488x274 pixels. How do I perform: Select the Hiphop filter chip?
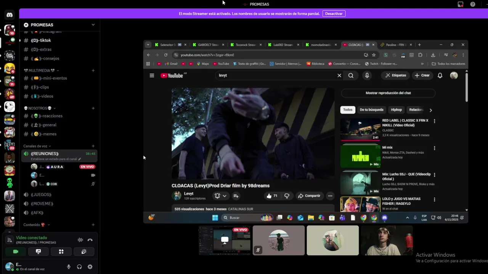click(396, 110)
